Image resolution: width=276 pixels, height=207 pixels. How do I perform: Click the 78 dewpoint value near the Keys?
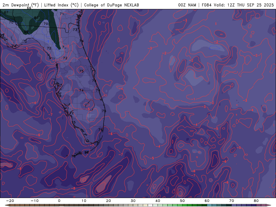87,152
